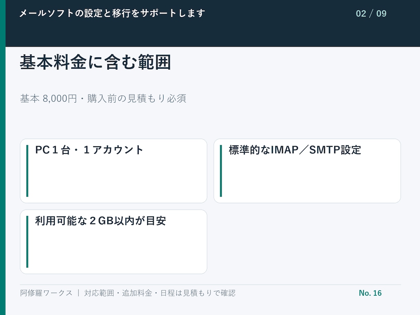Click the header text メールソフトの設定と移行をサポートします
The height and width of the screenshot is (315, 420).
pos(112,13)
